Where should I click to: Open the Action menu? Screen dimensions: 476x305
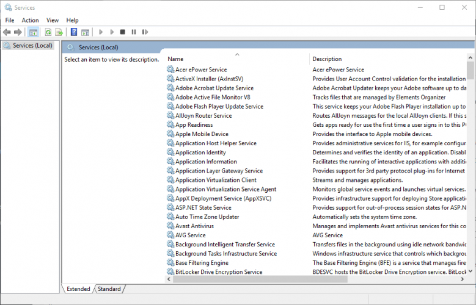tap(30, 20)
